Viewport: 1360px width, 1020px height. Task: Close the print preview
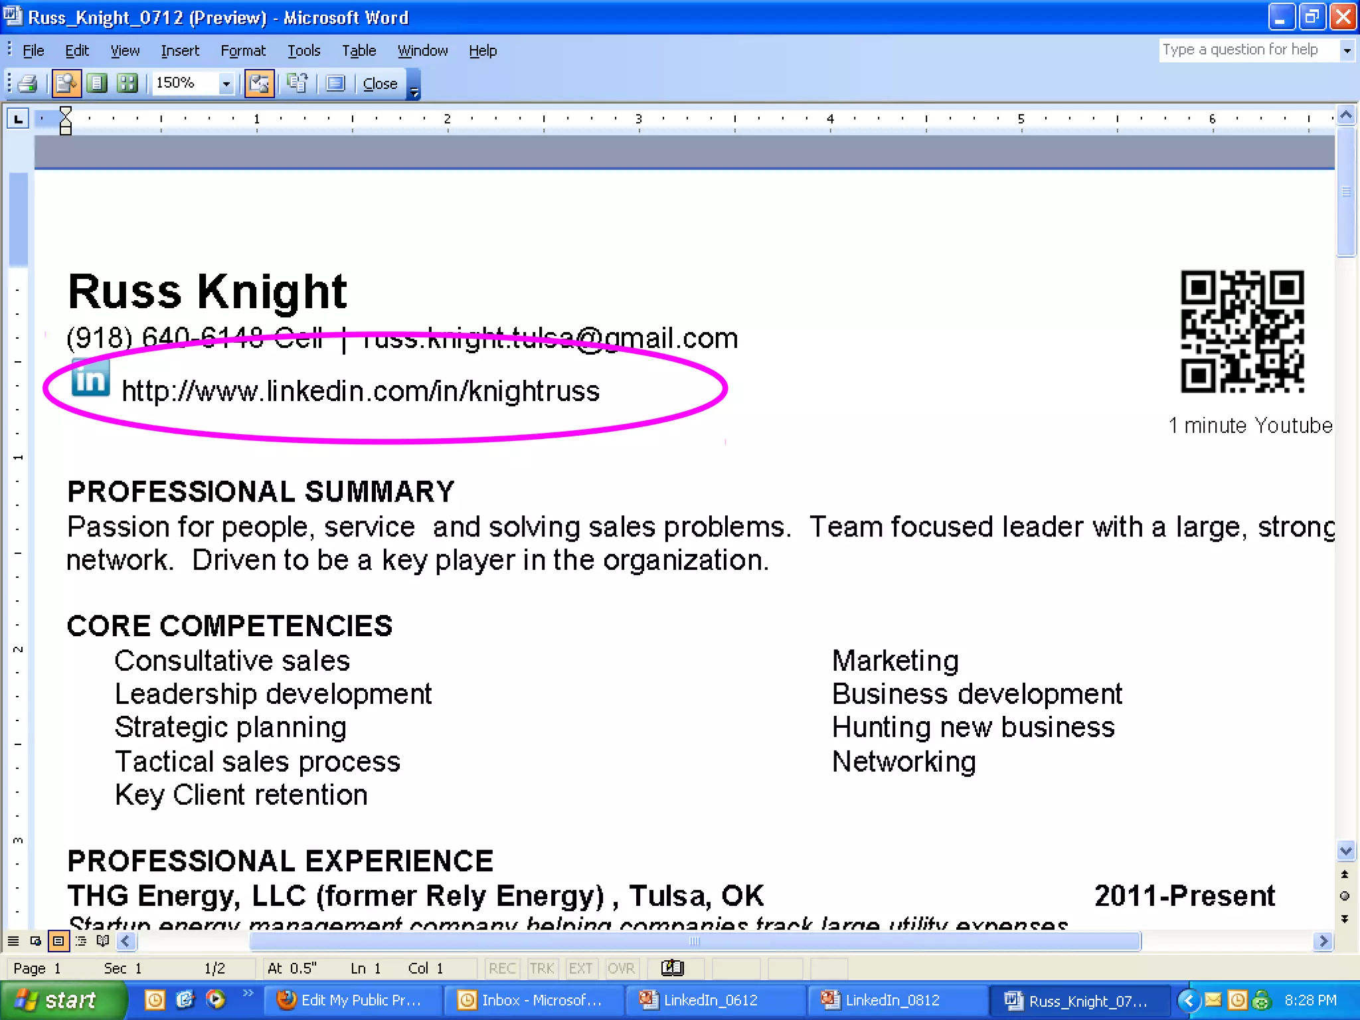coord(380,84)
